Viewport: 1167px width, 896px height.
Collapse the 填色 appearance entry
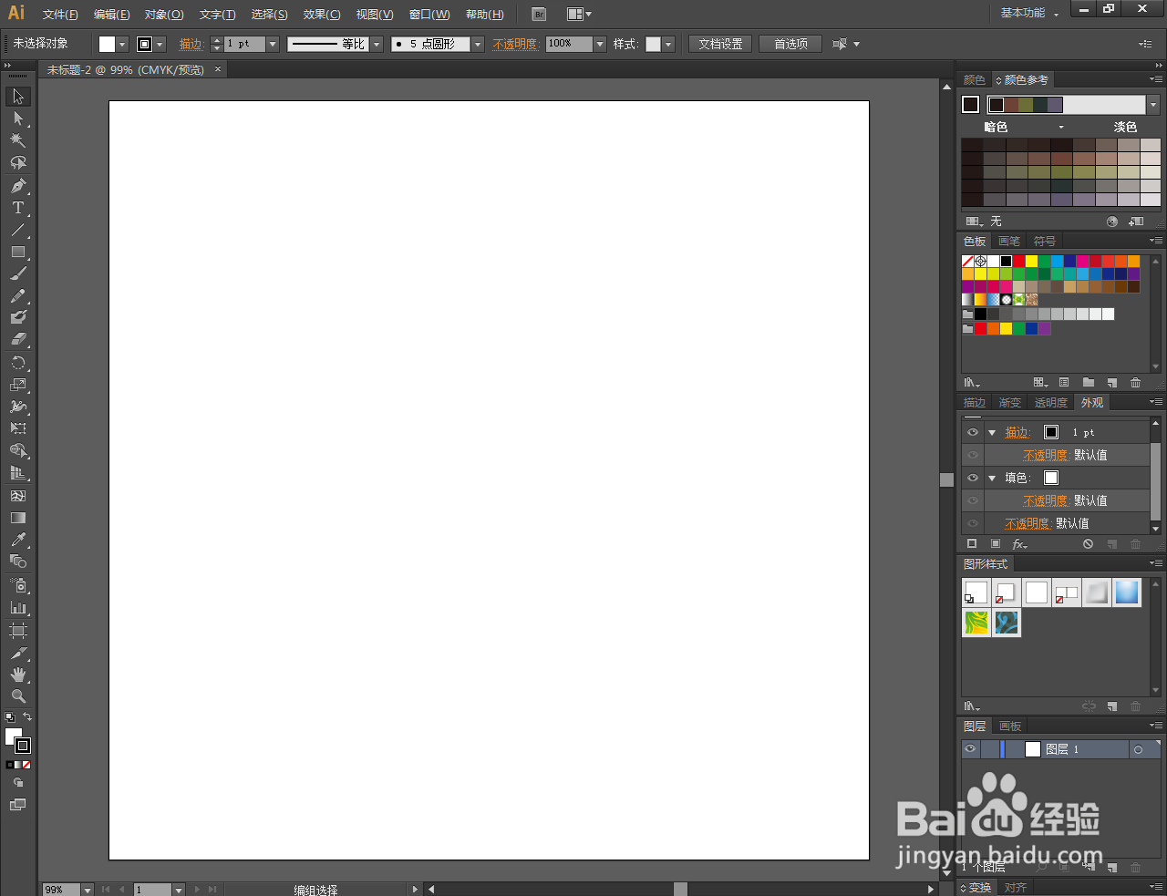coord(992,479)
